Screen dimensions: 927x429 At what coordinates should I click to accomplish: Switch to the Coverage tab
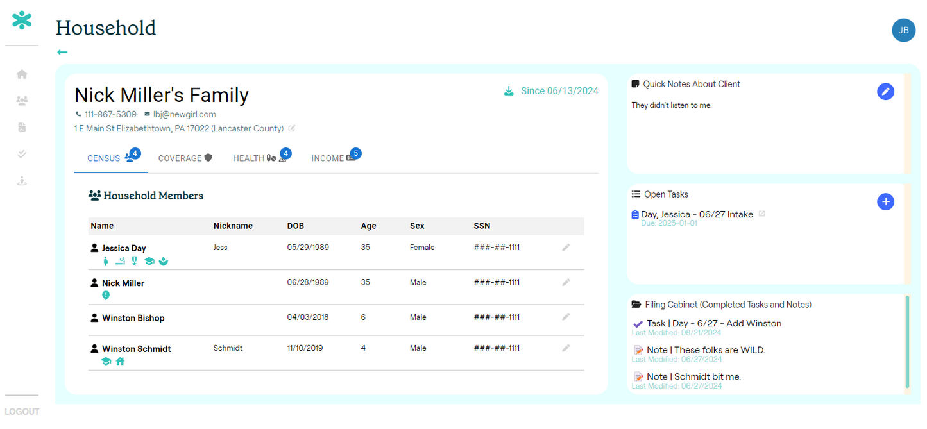185,158
